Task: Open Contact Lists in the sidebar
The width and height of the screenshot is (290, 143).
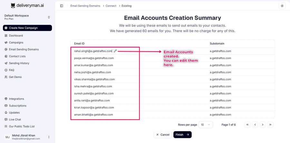Action: pos(17,56)
